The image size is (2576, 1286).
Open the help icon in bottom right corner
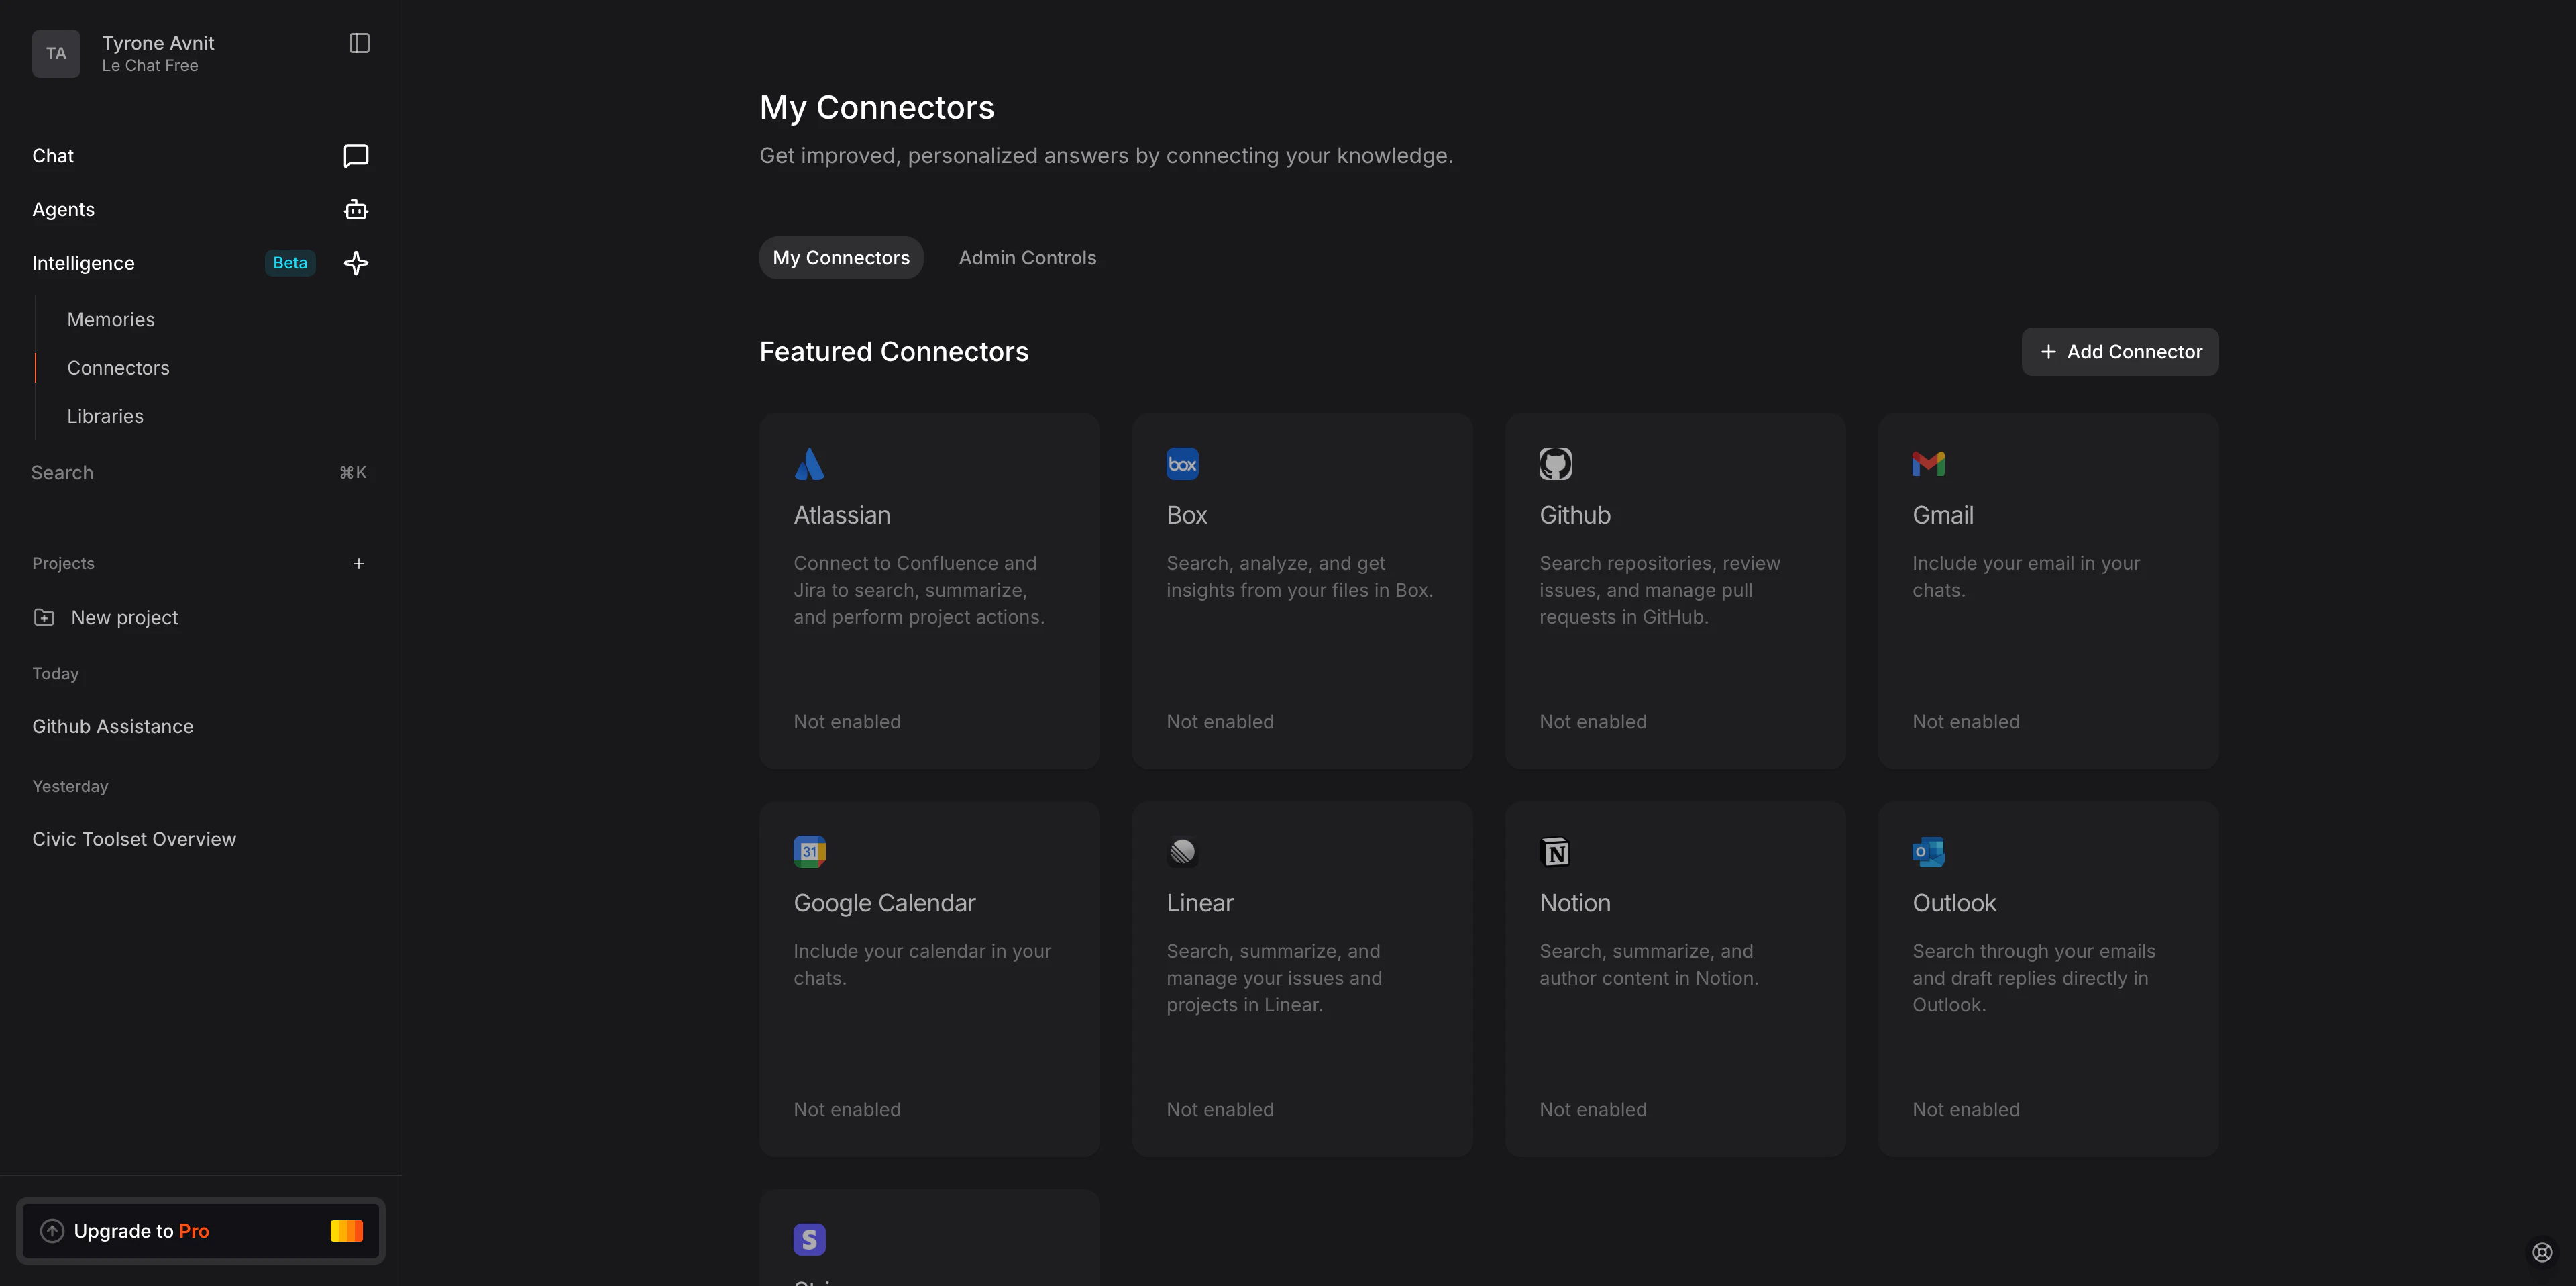(2543, 1252)
